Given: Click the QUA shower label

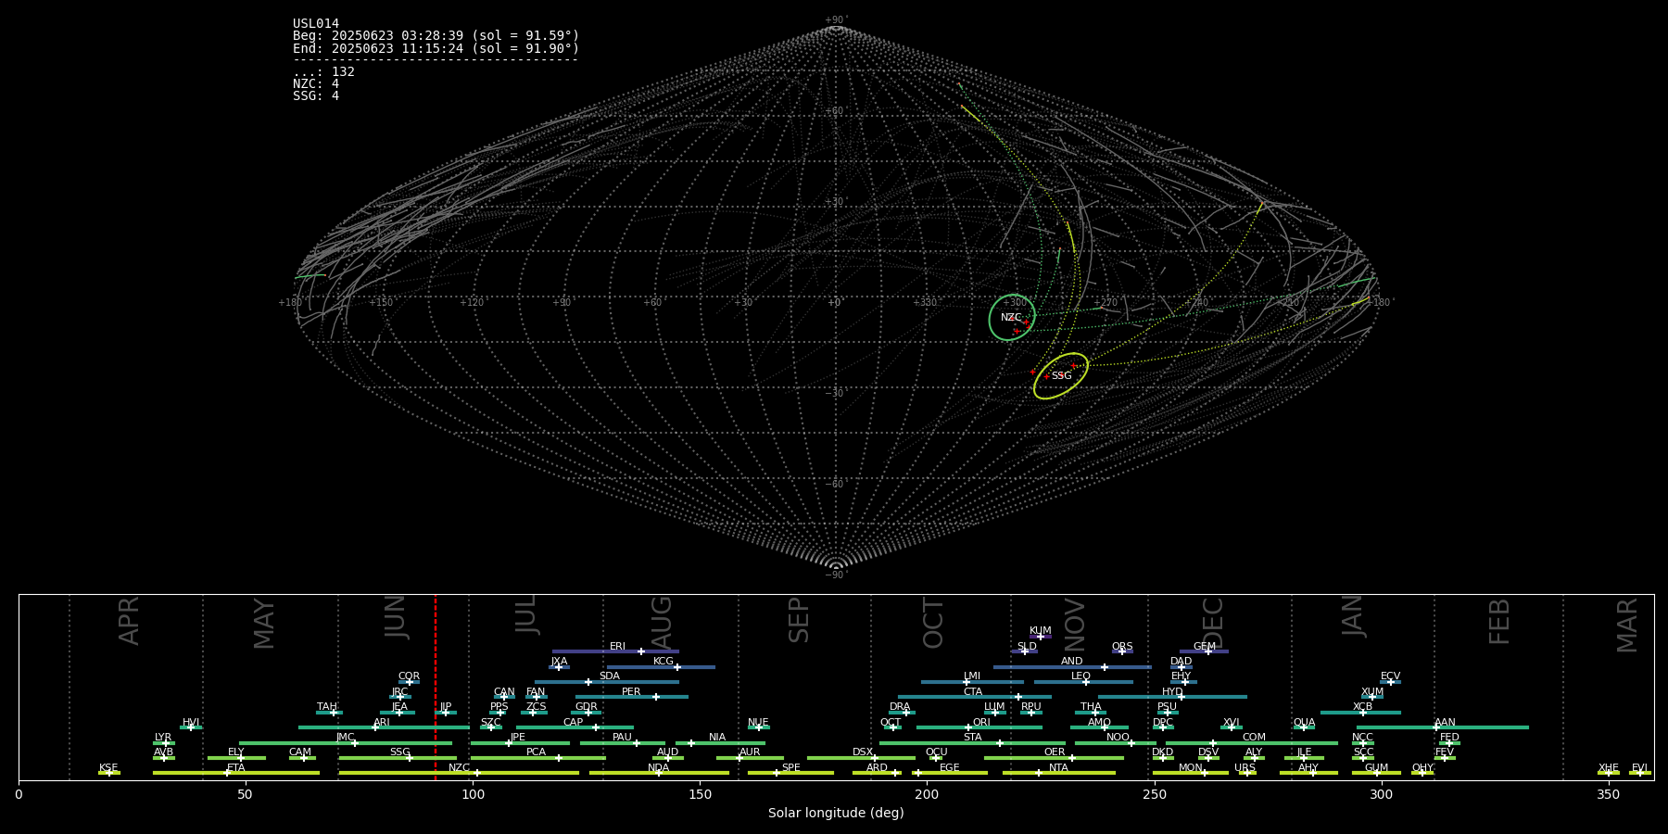Looking at the screenshot, I should (x=1304, y=723).
